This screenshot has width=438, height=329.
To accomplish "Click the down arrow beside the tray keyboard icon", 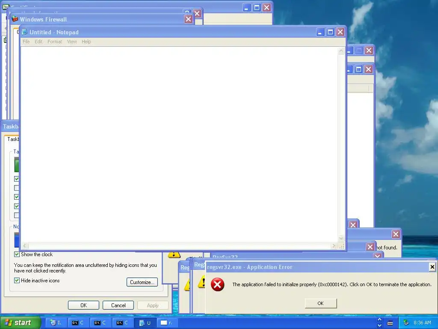I will (379, 326).
